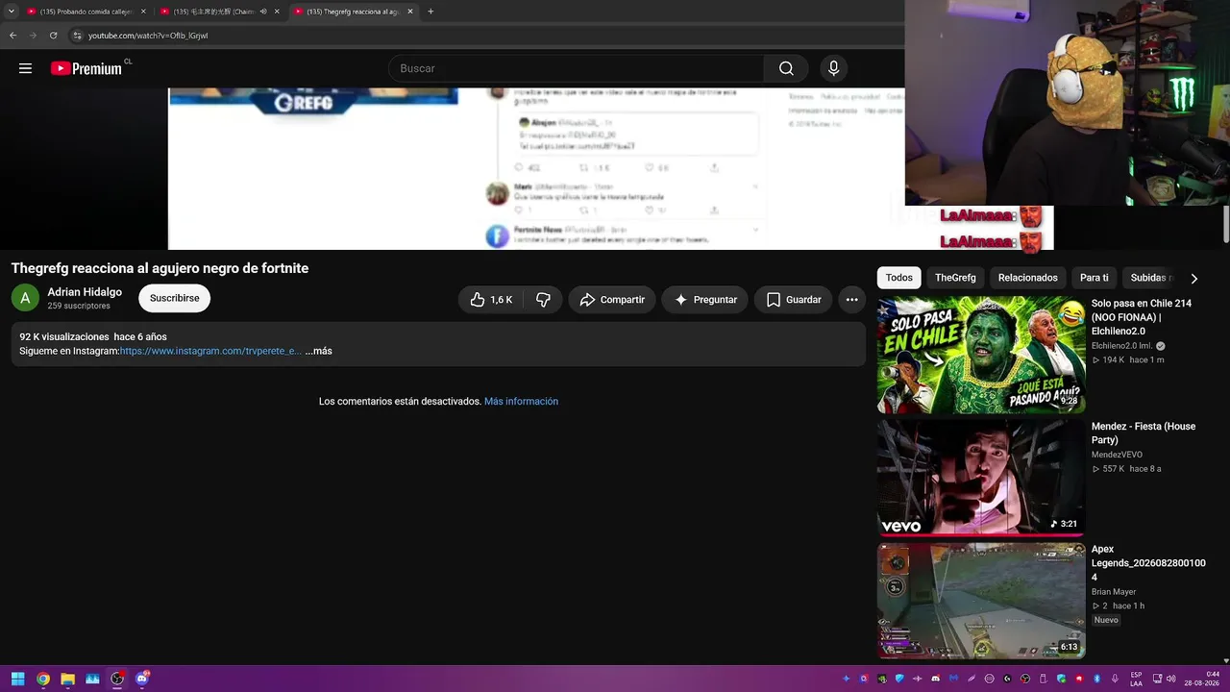Close the Probando comida tab
Screen dimensions: 1230x692
[143, 12]
